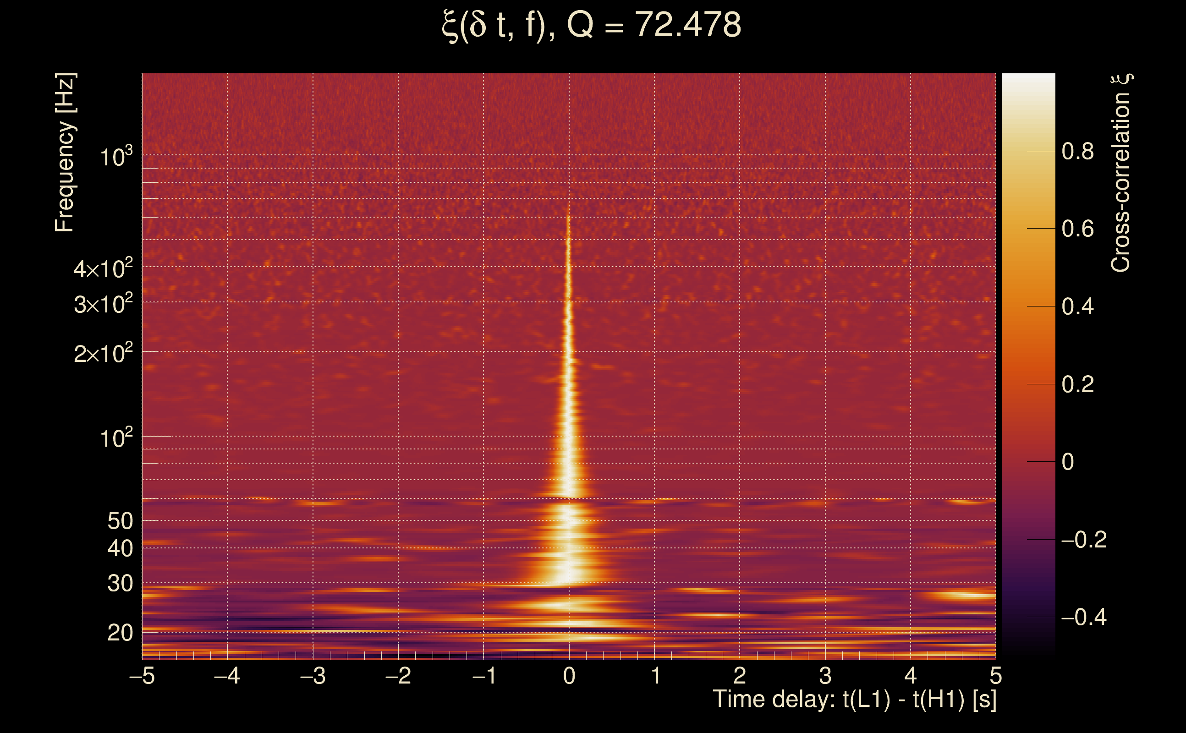Click the 3 time delay tick label
This screenshot has height=733, width=1186.
click(825, 676)
